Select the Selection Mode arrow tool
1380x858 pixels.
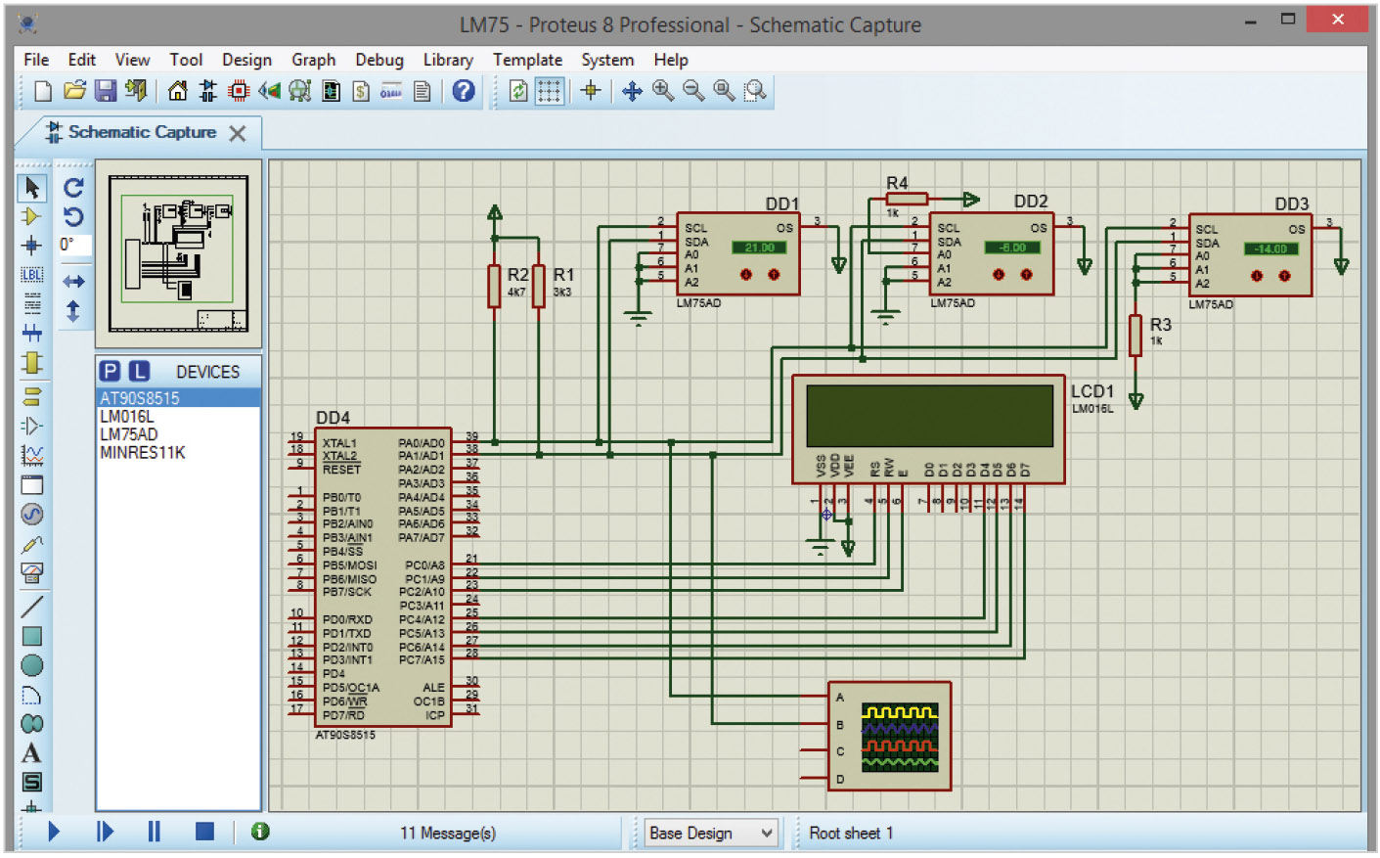[x=32, y=187]
